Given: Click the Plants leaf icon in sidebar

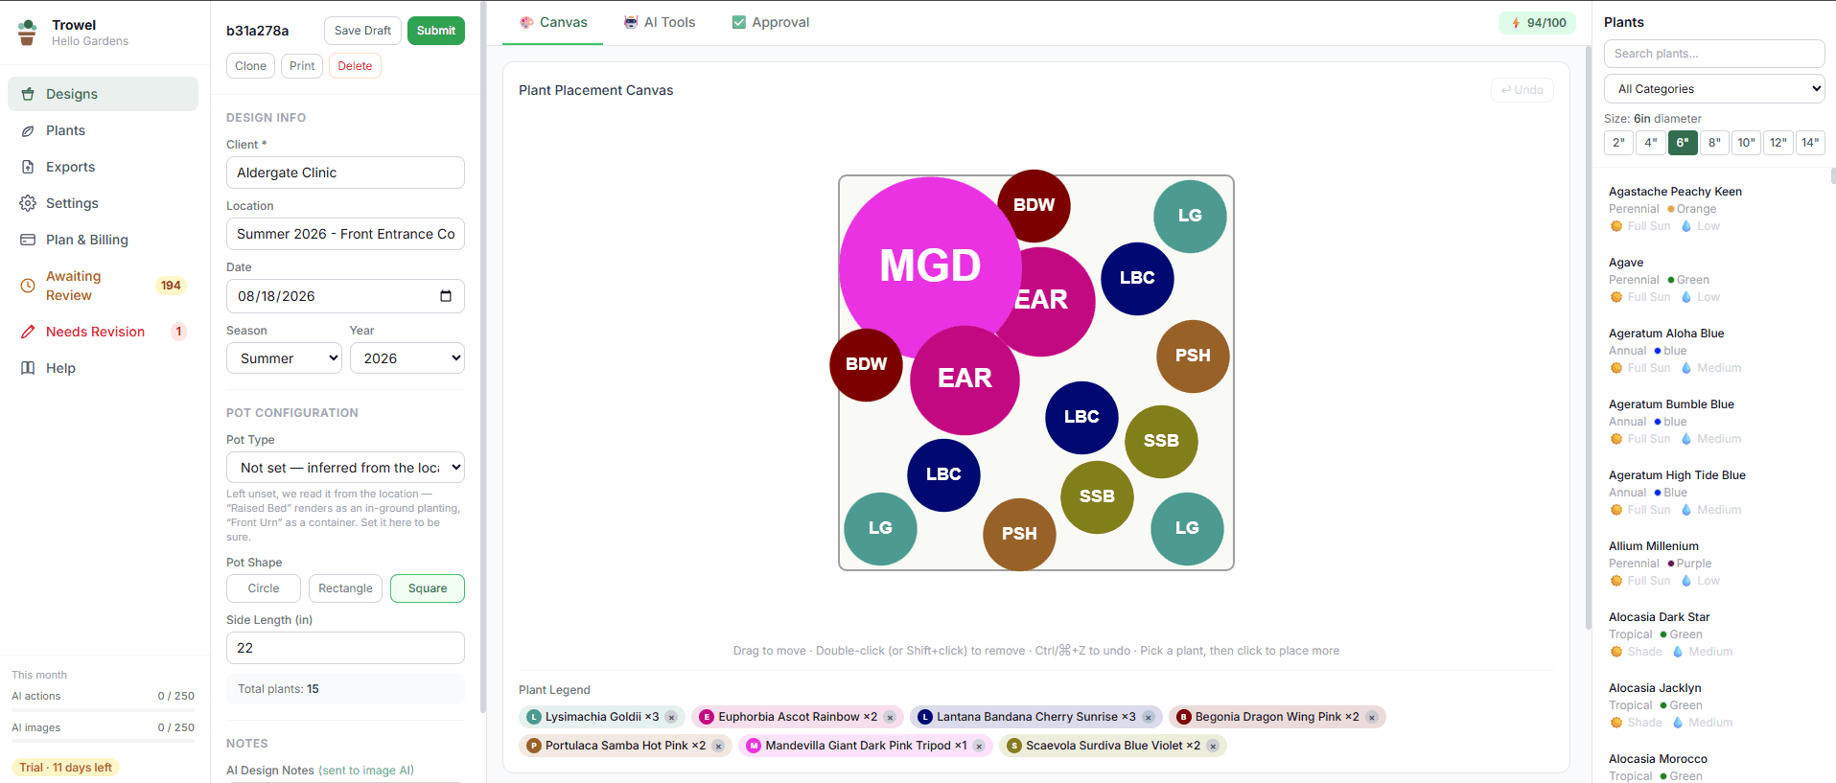Looking at the screenshot, I should 28,130.
